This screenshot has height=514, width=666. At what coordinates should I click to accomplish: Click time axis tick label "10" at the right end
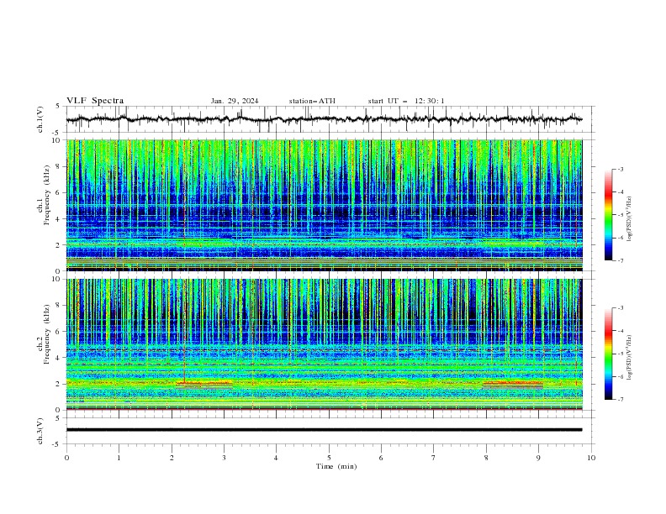click(591, 458)
